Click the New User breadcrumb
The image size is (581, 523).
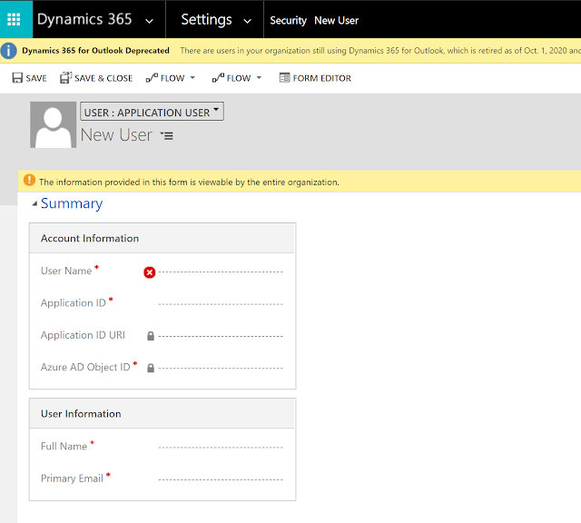[x=337, y=21]
